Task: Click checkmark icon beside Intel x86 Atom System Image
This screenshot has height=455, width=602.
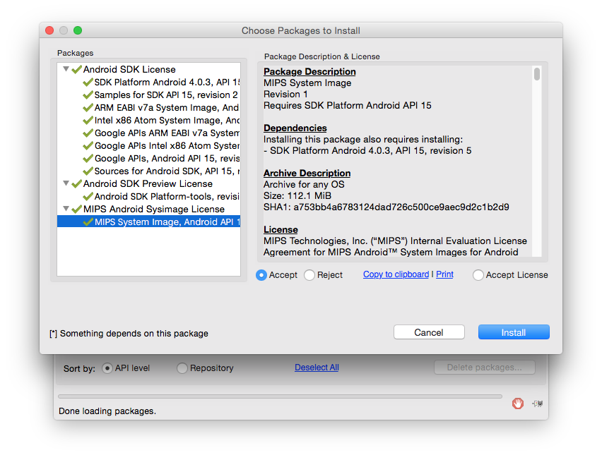Action: coord(88,121)
